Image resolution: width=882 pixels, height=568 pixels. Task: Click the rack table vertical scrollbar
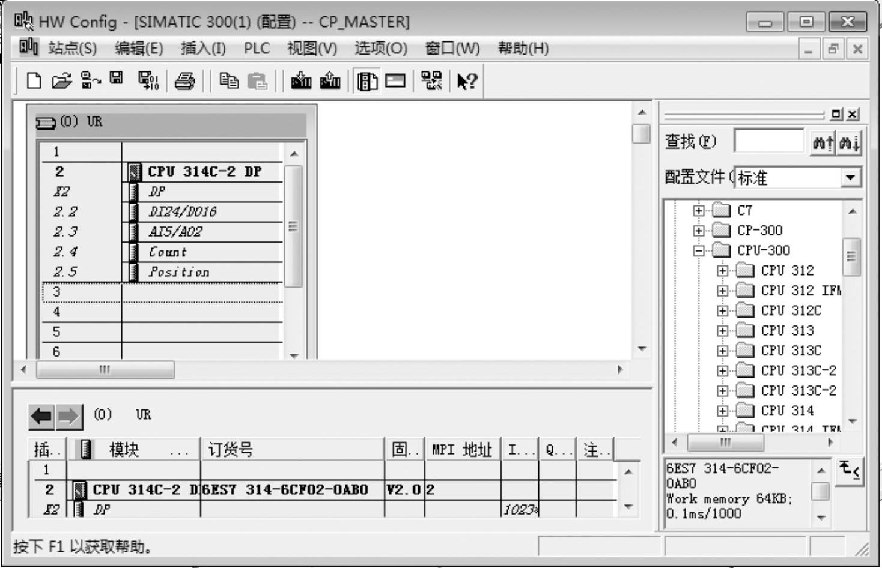point(293,253)
